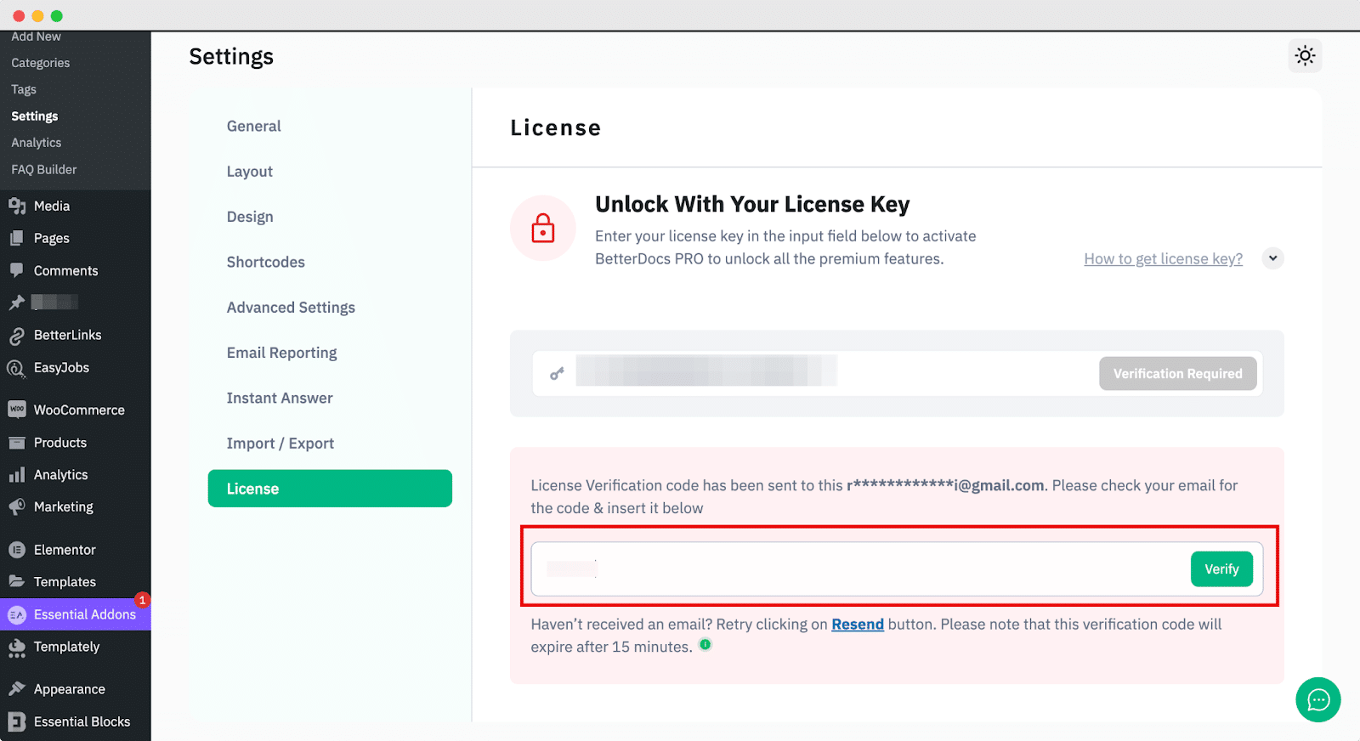Open the Appearance menu label

70,689
